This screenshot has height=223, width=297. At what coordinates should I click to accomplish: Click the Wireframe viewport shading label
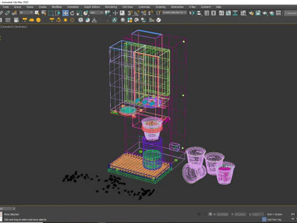point(20,27)
